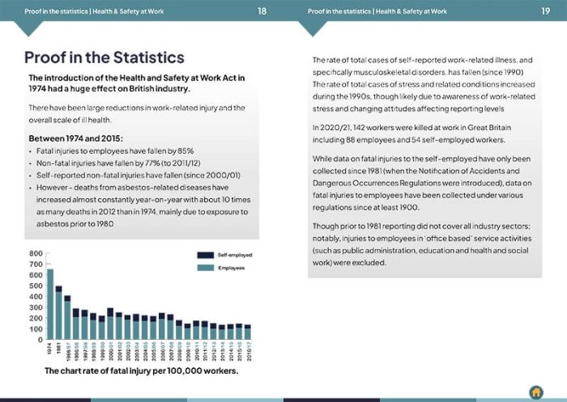
Task: Click the Proof in the Statistics heading
Action: point(104,57)
